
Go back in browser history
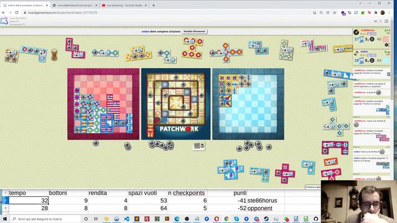4,12
